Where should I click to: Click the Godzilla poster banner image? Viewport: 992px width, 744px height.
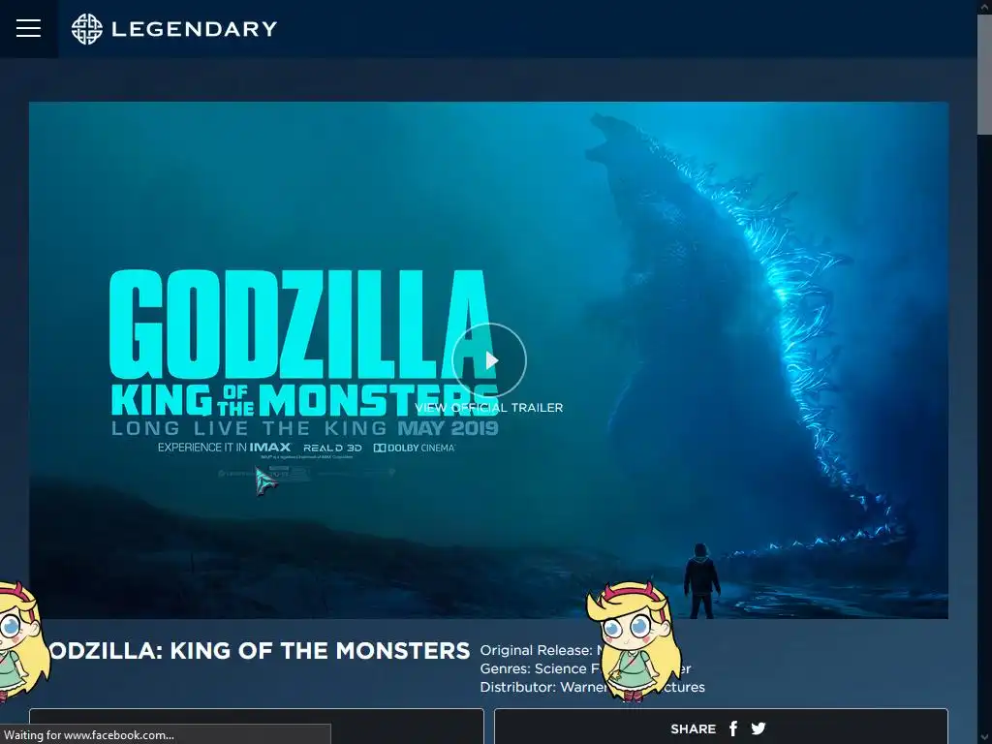(x=488, y=360)
